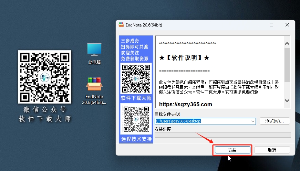This screenshot has width=300, height=171.
Task: Select 此电脑 desktop icon
Action: [x=94, y=54]
